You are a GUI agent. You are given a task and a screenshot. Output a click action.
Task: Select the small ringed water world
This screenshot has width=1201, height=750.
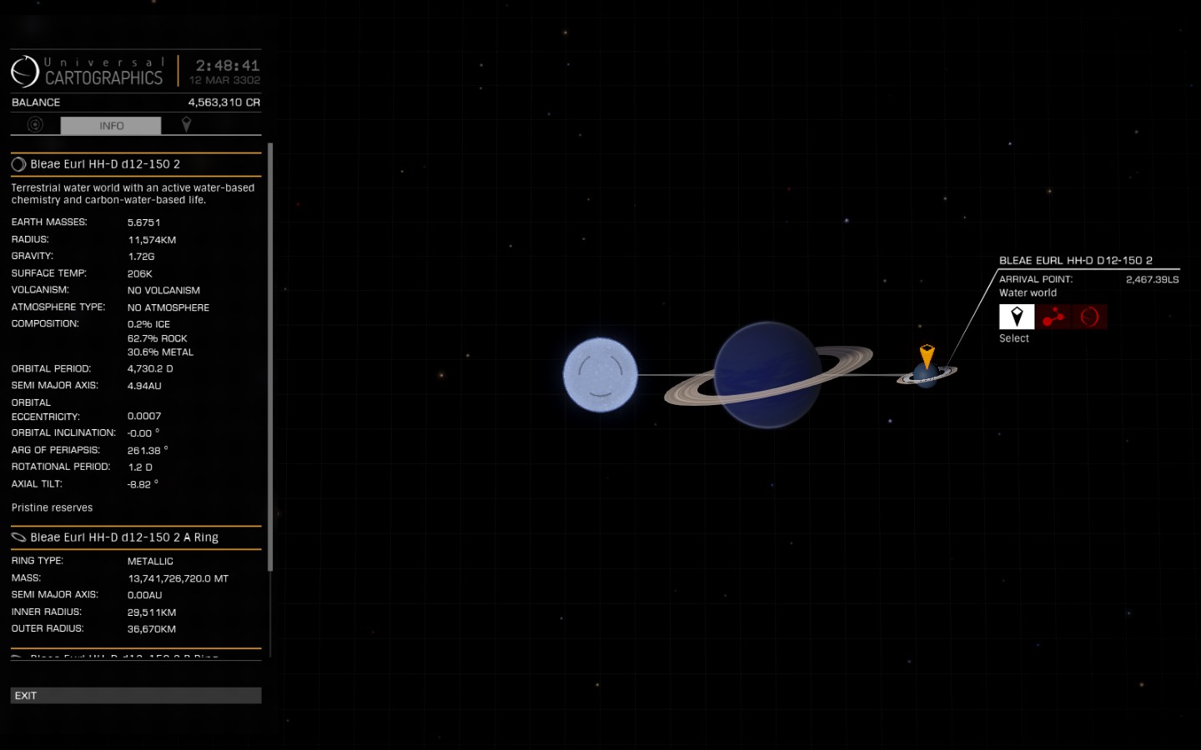point(927,376)
